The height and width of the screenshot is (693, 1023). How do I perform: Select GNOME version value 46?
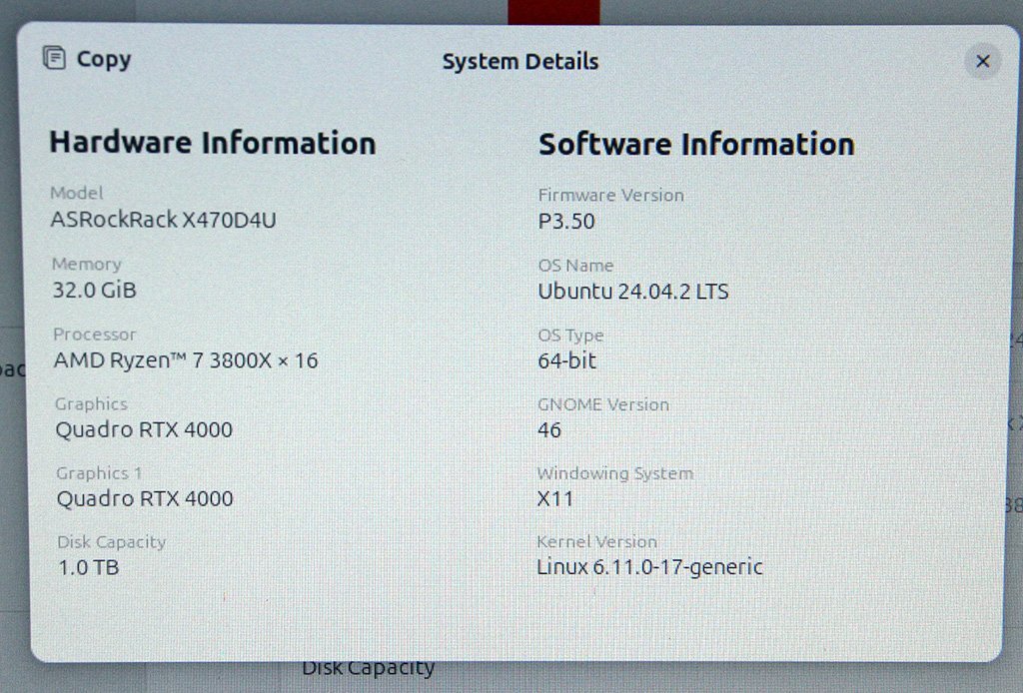(x=549, y=429)
